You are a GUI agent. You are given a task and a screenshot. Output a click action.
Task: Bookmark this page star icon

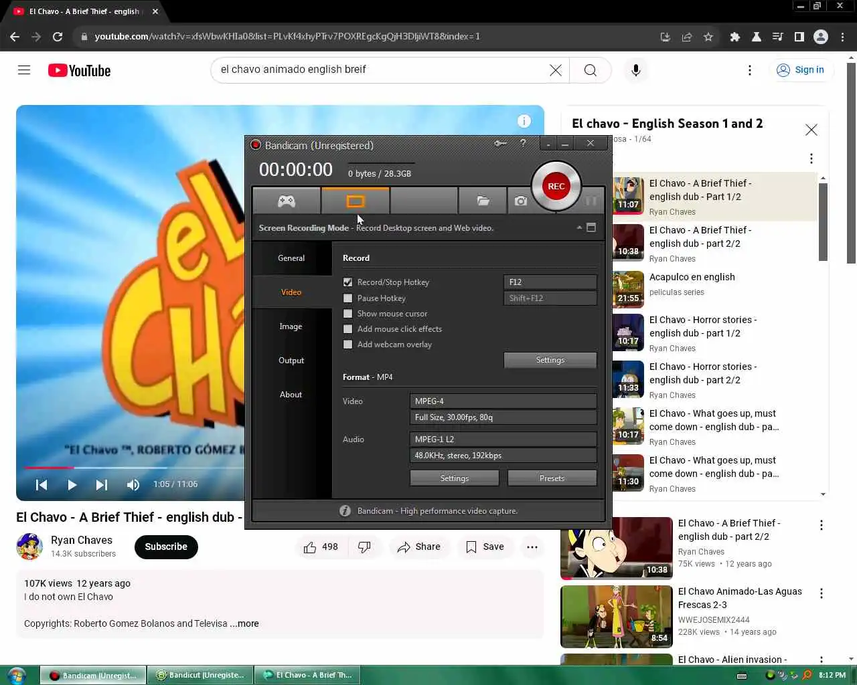coord(708,37)
